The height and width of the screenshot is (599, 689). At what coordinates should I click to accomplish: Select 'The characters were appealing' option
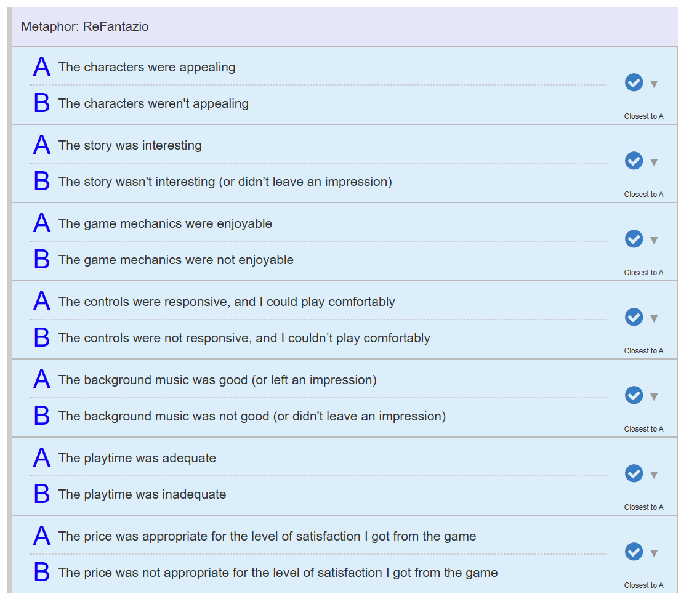(147, 67)
